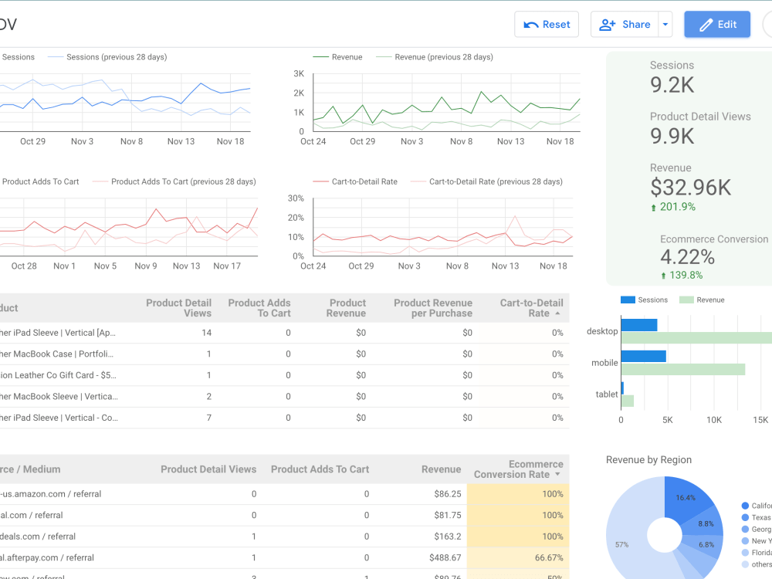Click the green Revenue legend swatch in bar chart
The image size is (772, 579).
coord(686,300)
